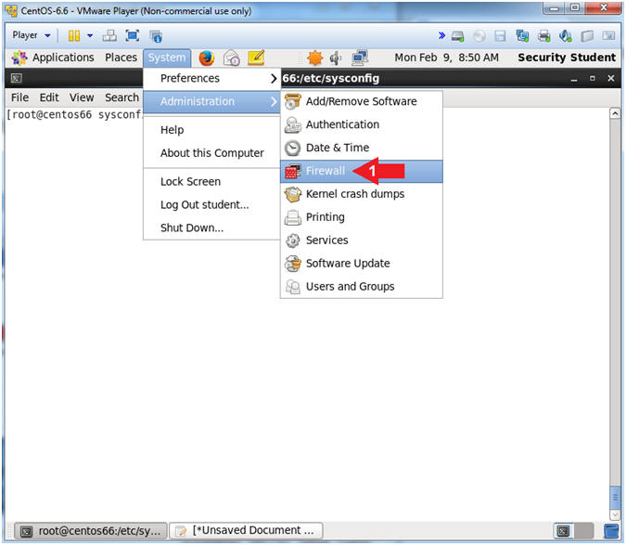626x545 pixels.
Task: Open the volume speaker control
Action: (336, 58)
